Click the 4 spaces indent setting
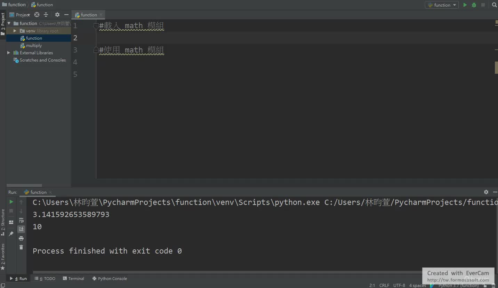 pos(417,285)
